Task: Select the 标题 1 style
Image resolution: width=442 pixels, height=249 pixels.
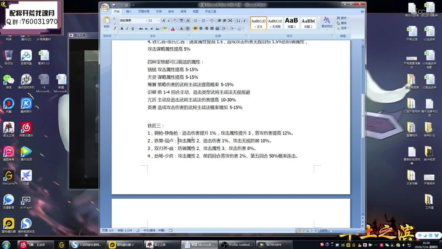Action: 291,23
